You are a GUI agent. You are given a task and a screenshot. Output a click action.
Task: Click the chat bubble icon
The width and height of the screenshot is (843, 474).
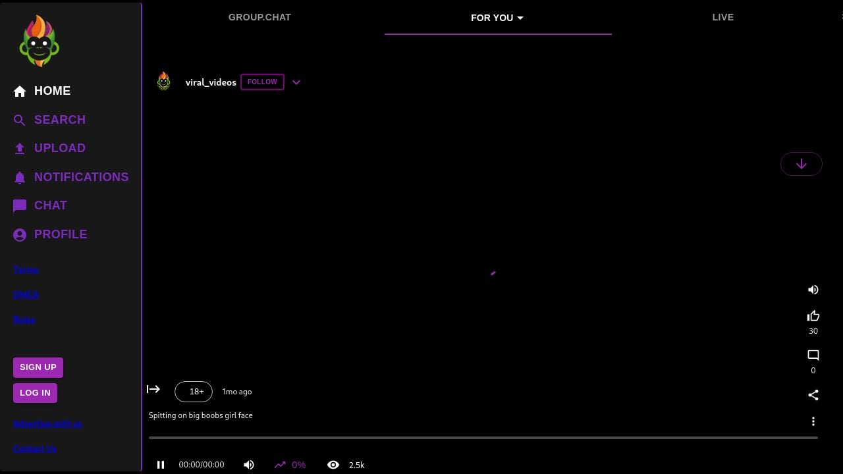pyautogui.click(x=20, y=206)
